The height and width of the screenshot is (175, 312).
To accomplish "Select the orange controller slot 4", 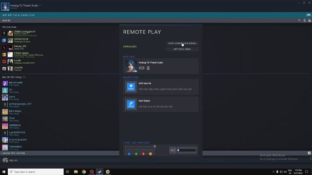I will click(x=151, y=154).
